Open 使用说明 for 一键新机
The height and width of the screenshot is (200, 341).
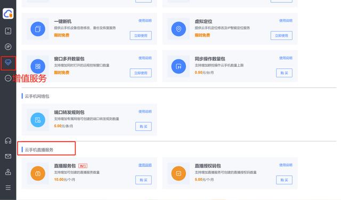click(x=145, y=21)
